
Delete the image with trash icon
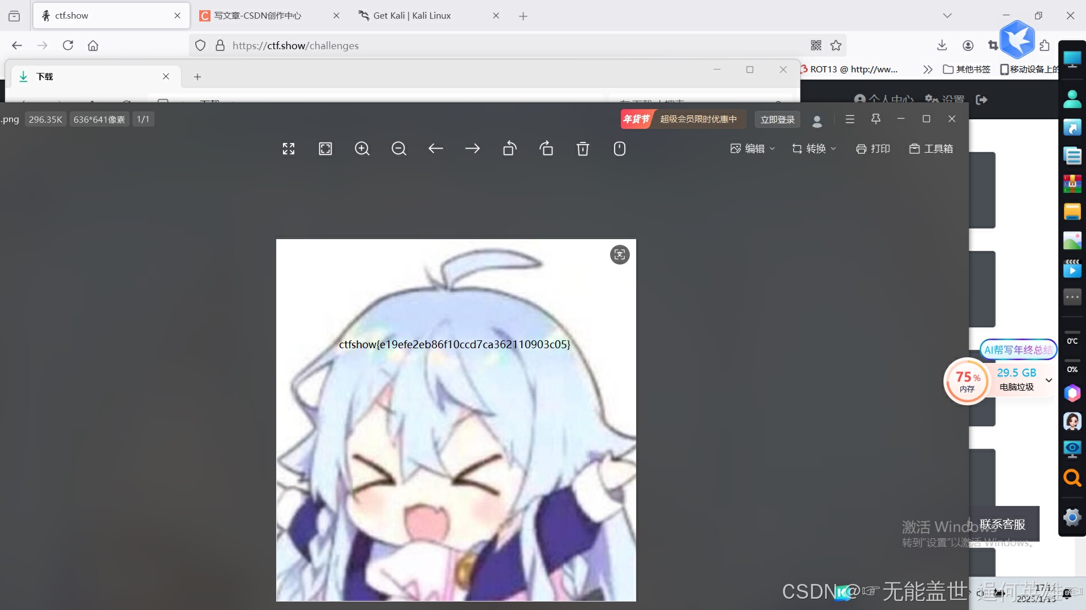(583, 149)
